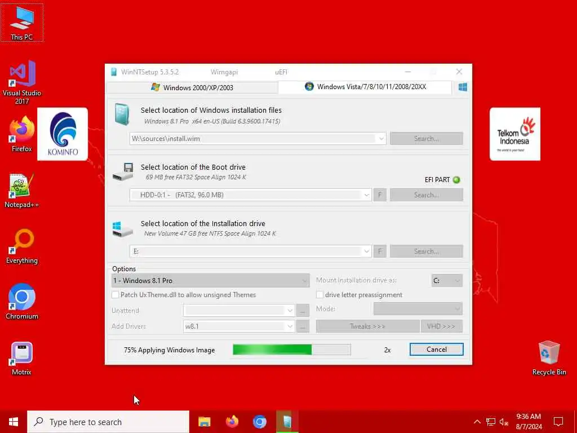
Task: Open Windows Start menu
Action: [14, 422]
